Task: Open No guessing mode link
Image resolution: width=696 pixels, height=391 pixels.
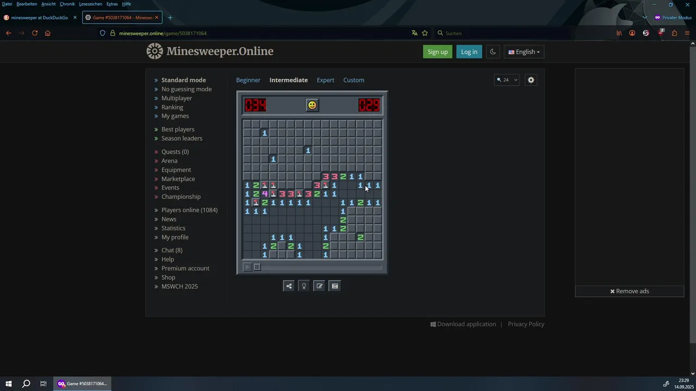Action: coord(187,89)
